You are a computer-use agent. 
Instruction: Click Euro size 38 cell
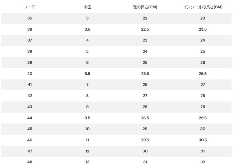30,51
